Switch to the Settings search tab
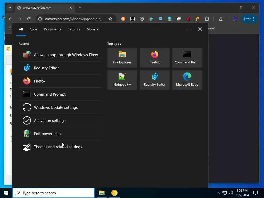Image resolution: width=264 pixels, height=198 pixels. tap(74, 29)
